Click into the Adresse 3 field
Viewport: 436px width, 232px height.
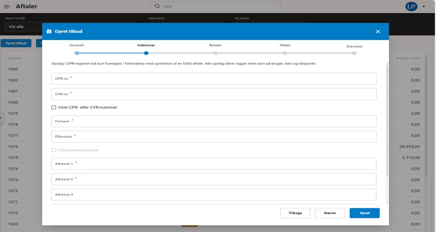[x=214, y=195]
